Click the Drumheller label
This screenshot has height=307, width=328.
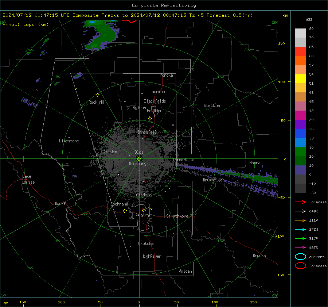tap(214, 180)
